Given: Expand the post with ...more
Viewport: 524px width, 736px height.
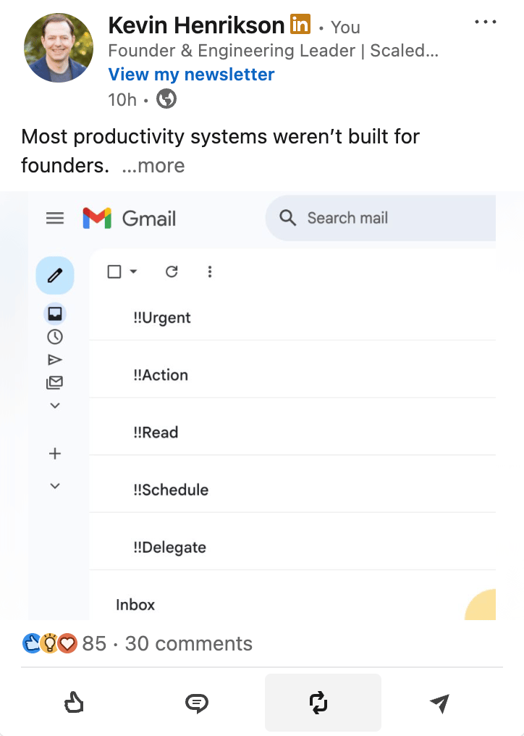Looking at the screenshot, I should (153, 166).
